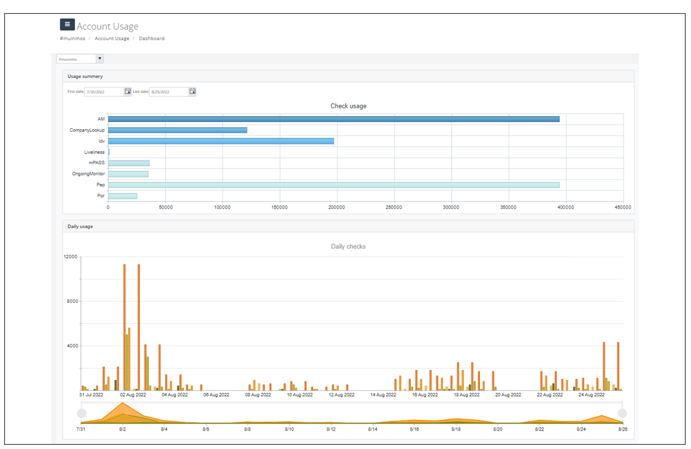The height and width of the screenshot is (449, 691).
Task: Click the OngoingMonitor usage bar
Action: [x=128, y=174]
